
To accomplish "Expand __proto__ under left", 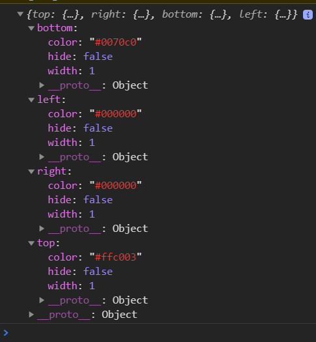I will pyautogui.click(x=42, y=157).
